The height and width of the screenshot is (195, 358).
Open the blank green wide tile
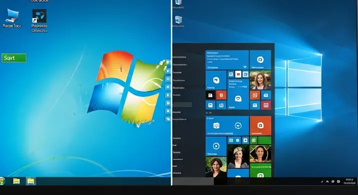click(264, 140)
